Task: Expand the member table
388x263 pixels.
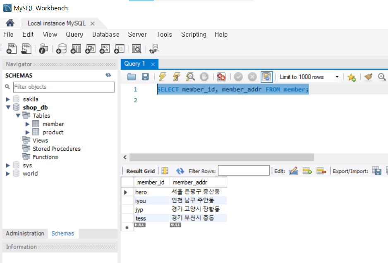Action: point(27,124)
